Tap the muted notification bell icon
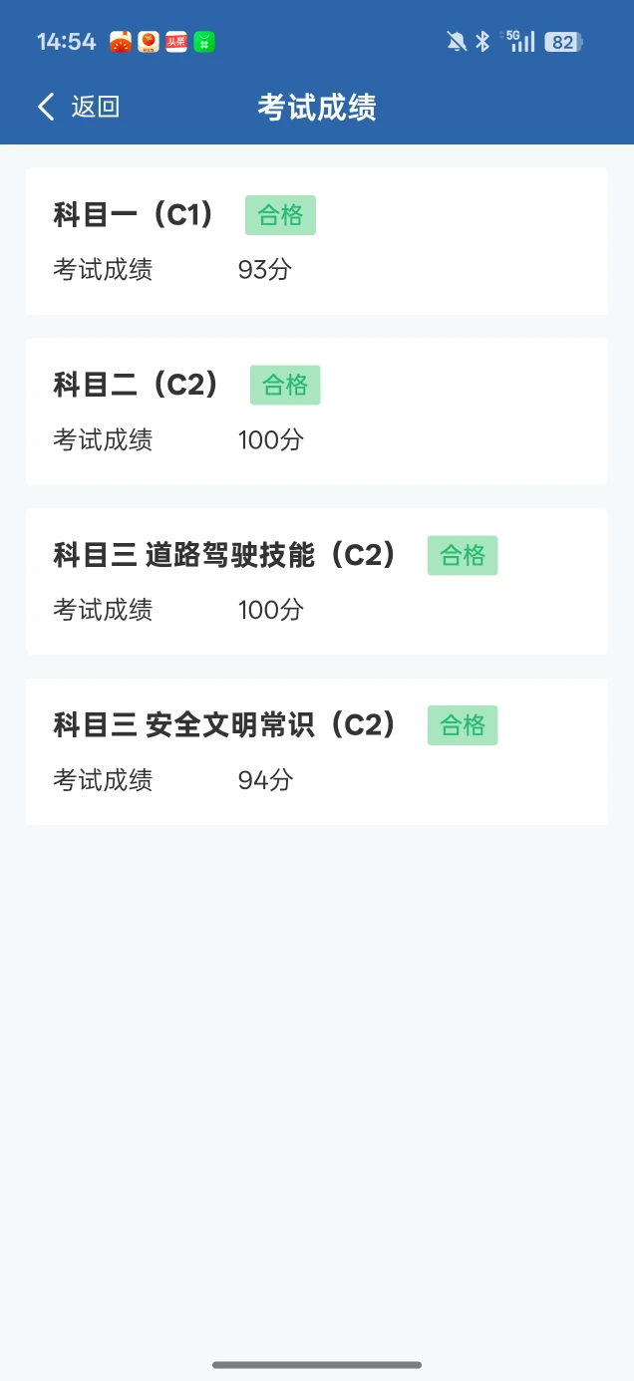The height and width of the screenshot is (1381, 634). coord(457,42)
